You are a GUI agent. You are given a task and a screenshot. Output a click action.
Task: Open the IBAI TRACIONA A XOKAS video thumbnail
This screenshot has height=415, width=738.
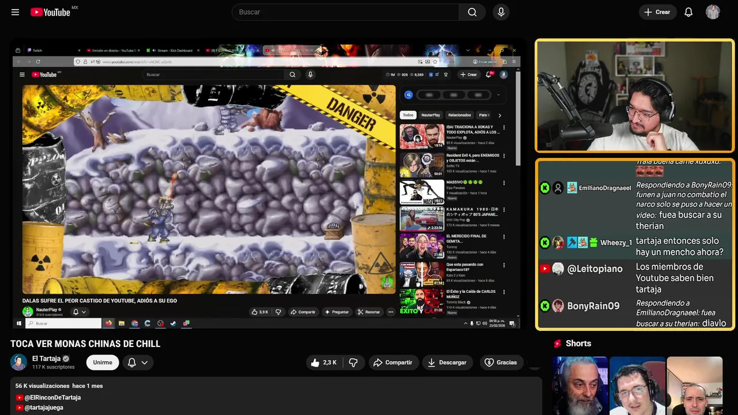point(422,137)
